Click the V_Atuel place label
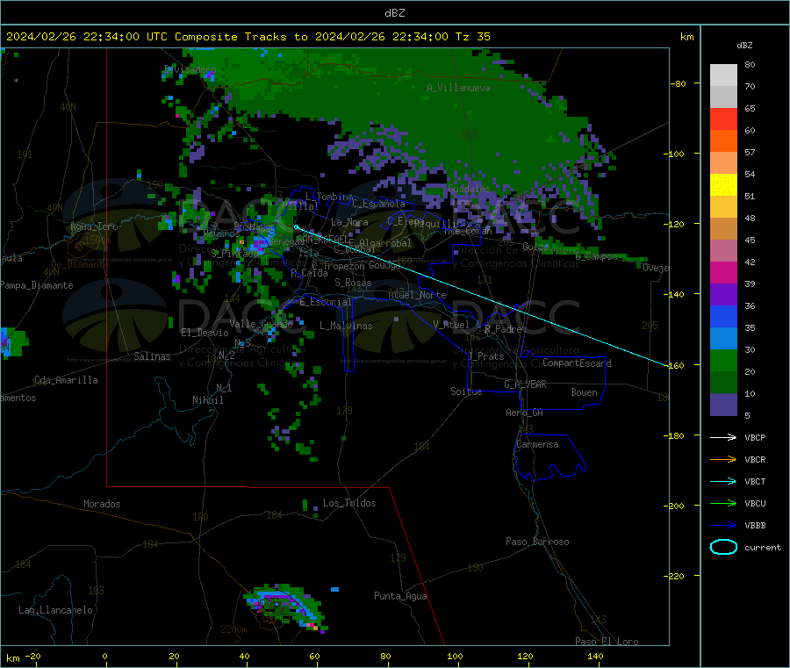This screenshot has height=668, width=790. coord(451,325)
